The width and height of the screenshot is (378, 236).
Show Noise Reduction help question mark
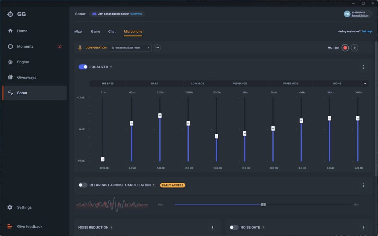(x=112, y=227)
